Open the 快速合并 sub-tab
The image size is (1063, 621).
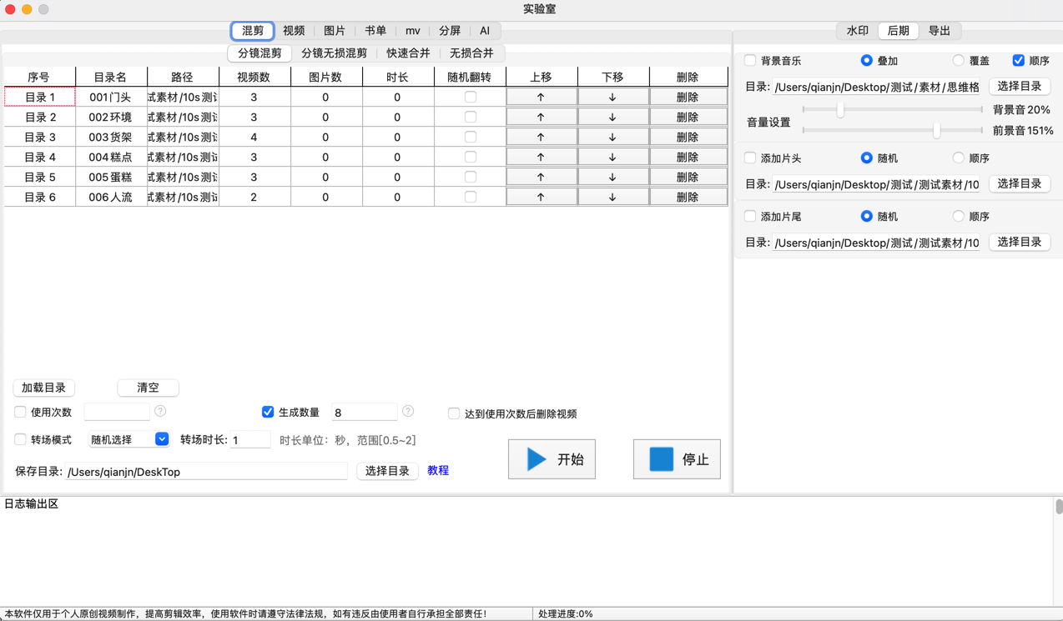(408, 53)
